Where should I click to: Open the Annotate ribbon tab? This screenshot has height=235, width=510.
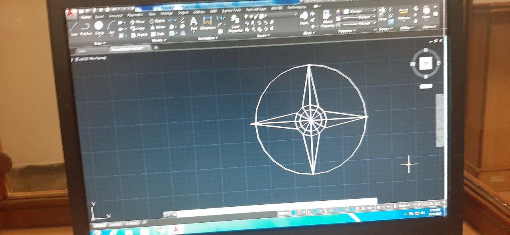[x=116, y=16]
